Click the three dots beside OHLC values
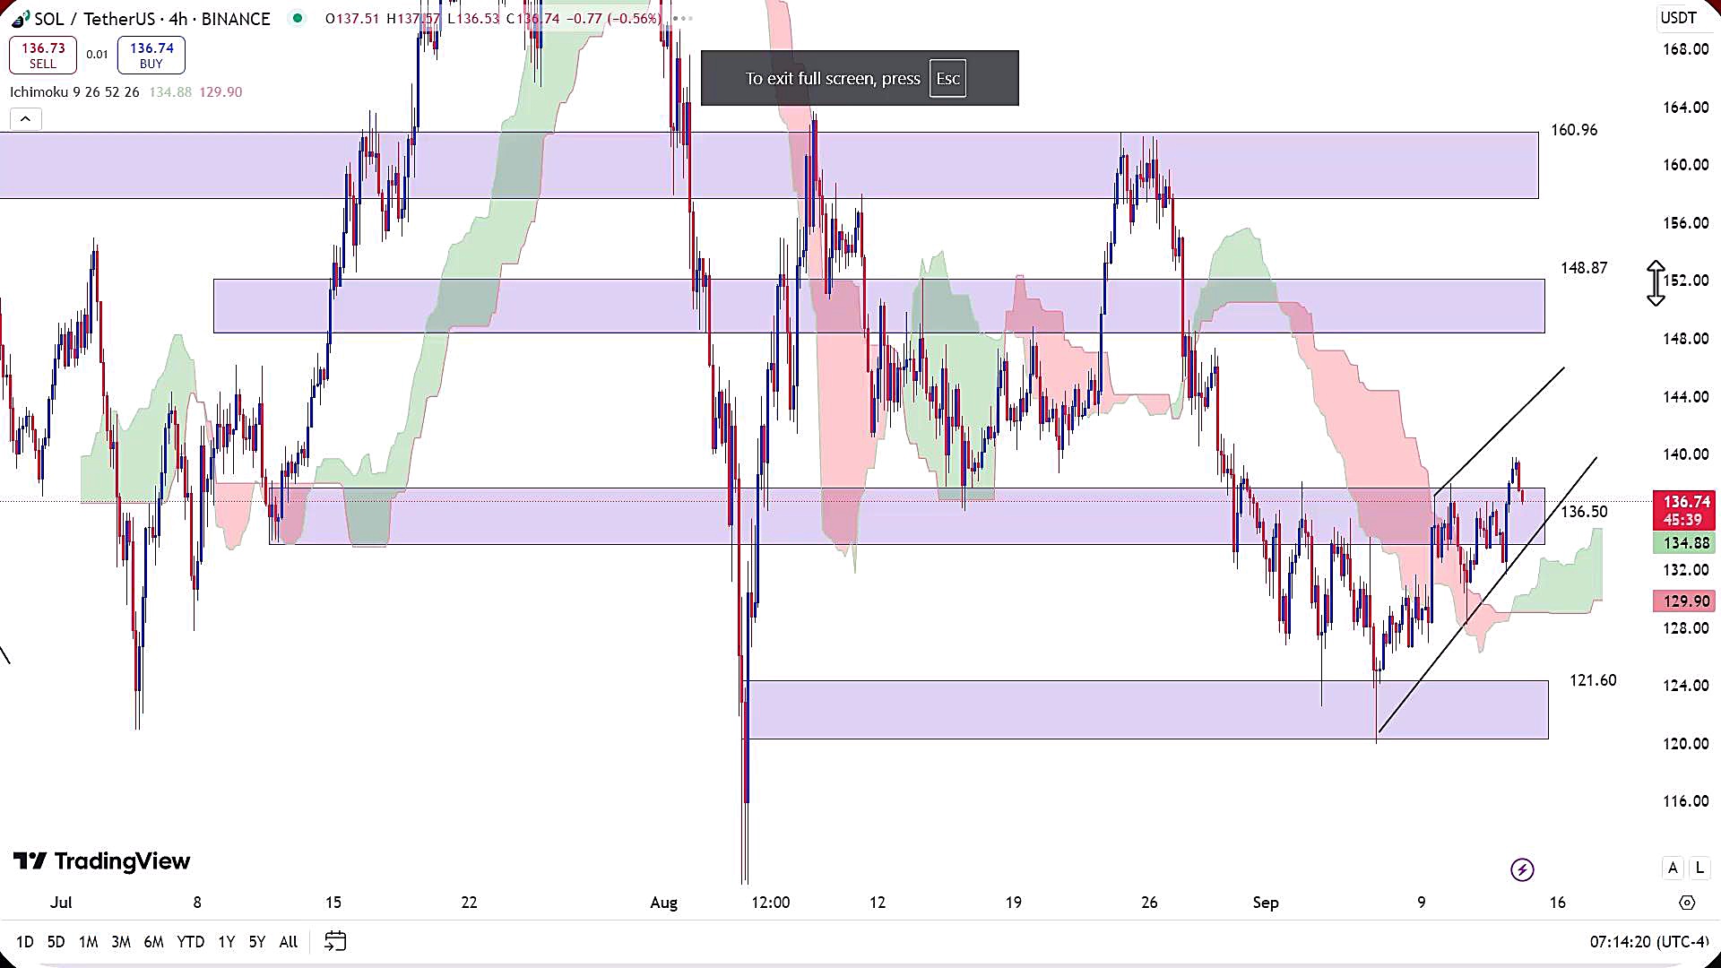This screenshot has width=1721, height=968. (683, 18)
